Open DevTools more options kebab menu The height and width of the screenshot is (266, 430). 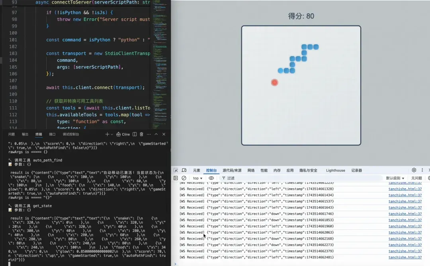tap(422, 170)
